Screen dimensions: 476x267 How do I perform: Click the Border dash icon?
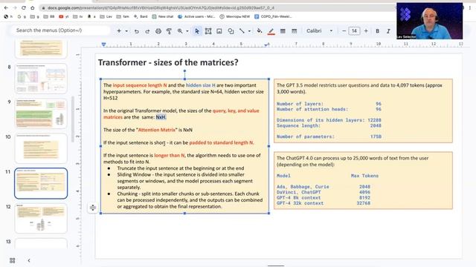coord(294,31)
